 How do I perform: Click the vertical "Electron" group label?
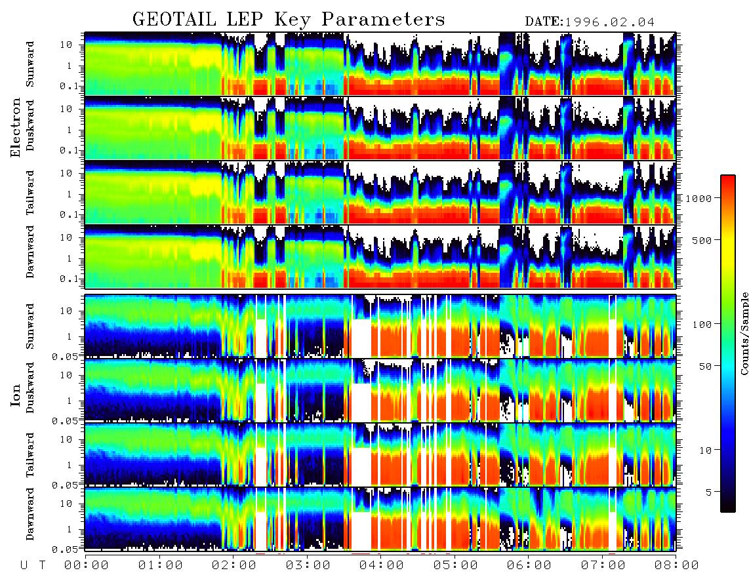pyautogui.click(x=16, y=127)
